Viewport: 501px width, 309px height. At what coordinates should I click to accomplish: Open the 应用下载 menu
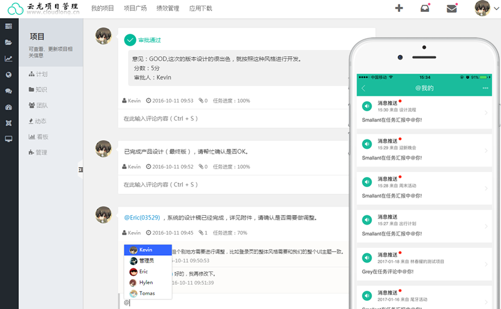200,8
